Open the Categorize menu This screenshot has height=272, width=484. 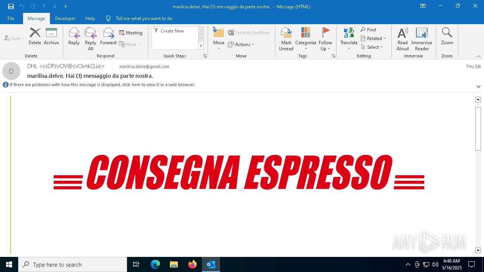coord(306,39)
